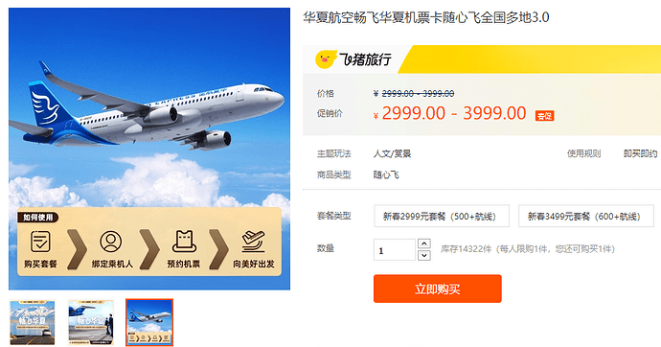
Task: Select the 新春2999元套餐 (500+航线) option
Action: (x=442, y=216)
